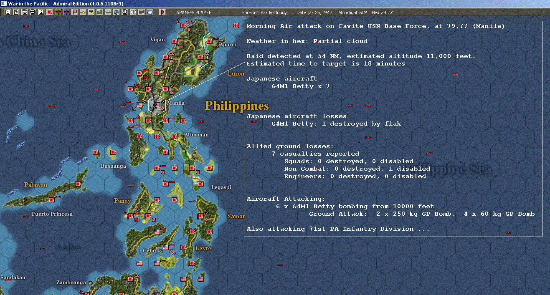Click the 'Raid detected at 54 NM' line
The height and width of the screenshot is (295, 550).
[x=361, y=56]
